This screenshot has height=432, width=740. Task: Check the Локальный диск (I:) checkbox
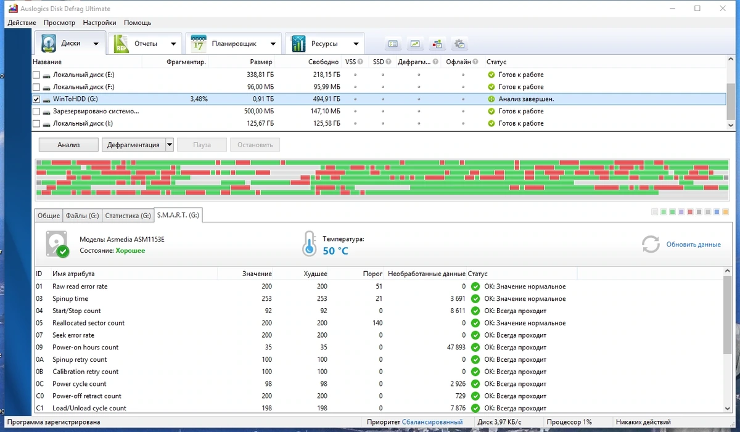tap(36, 123)
